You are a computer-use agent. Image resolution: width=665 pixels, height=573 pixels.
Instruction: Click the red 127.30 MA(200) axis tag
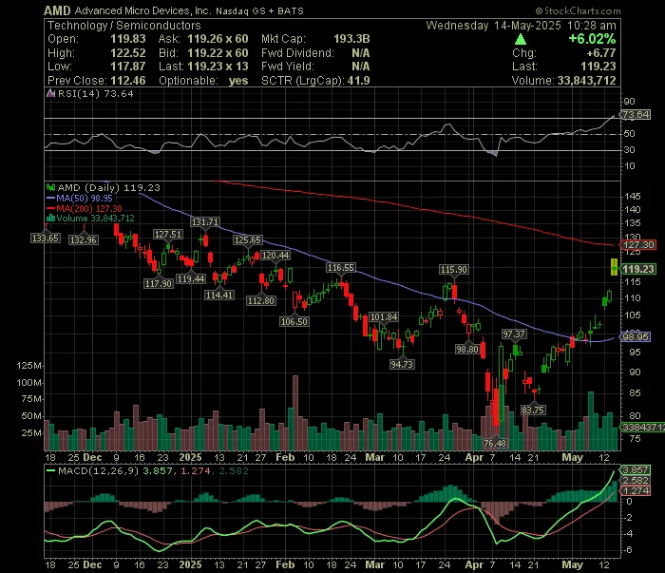point(637,245)
